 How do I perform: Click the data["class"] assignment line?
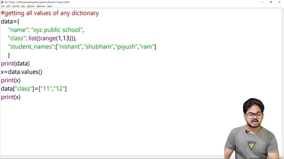tap(34, 89)
